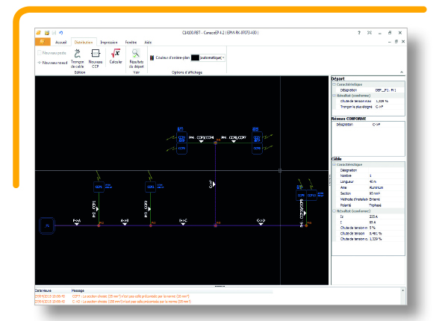
Task: Select the CCP10 box on the diagram
Action: pyautogui.click(x=311, y=196)
